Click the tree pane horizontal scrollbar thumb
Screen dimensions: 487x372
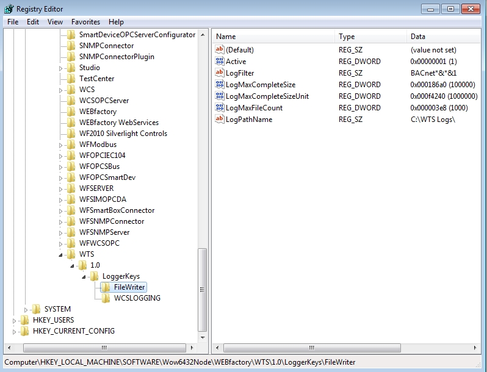pyautogui.click(x=104, y=348)
